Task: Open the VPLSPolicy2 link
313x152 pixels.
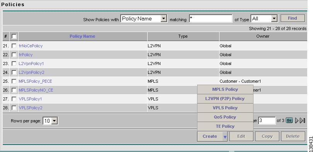Action: 31,108
